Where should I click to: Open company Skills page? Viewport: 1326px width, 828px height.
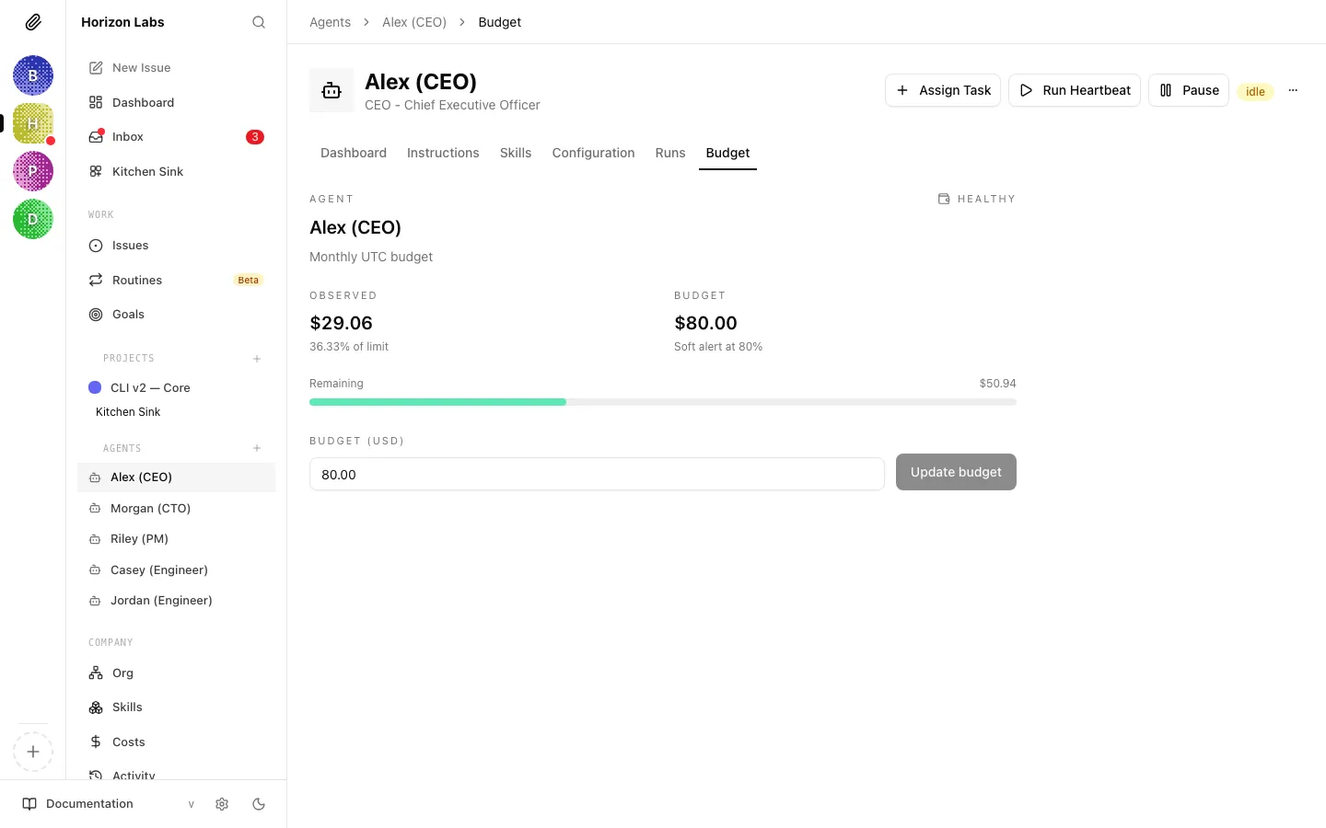click(x=176, y=707)
